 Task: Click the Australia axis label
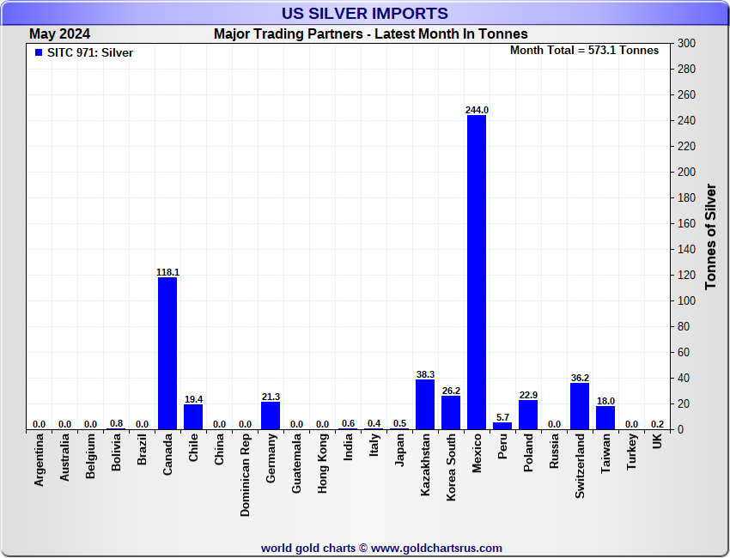tap(64, 458)
